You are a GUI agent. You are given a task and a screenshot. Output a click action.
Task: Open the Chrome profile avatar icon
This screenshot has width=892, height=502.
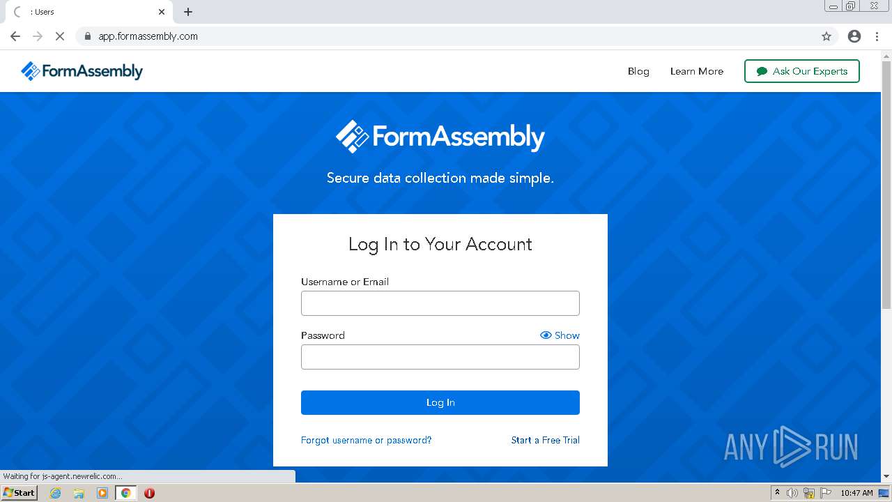click(x=854, y=36)
